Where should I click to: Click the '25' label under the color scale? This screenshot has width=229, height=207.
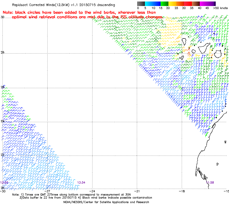click(176, 8)
